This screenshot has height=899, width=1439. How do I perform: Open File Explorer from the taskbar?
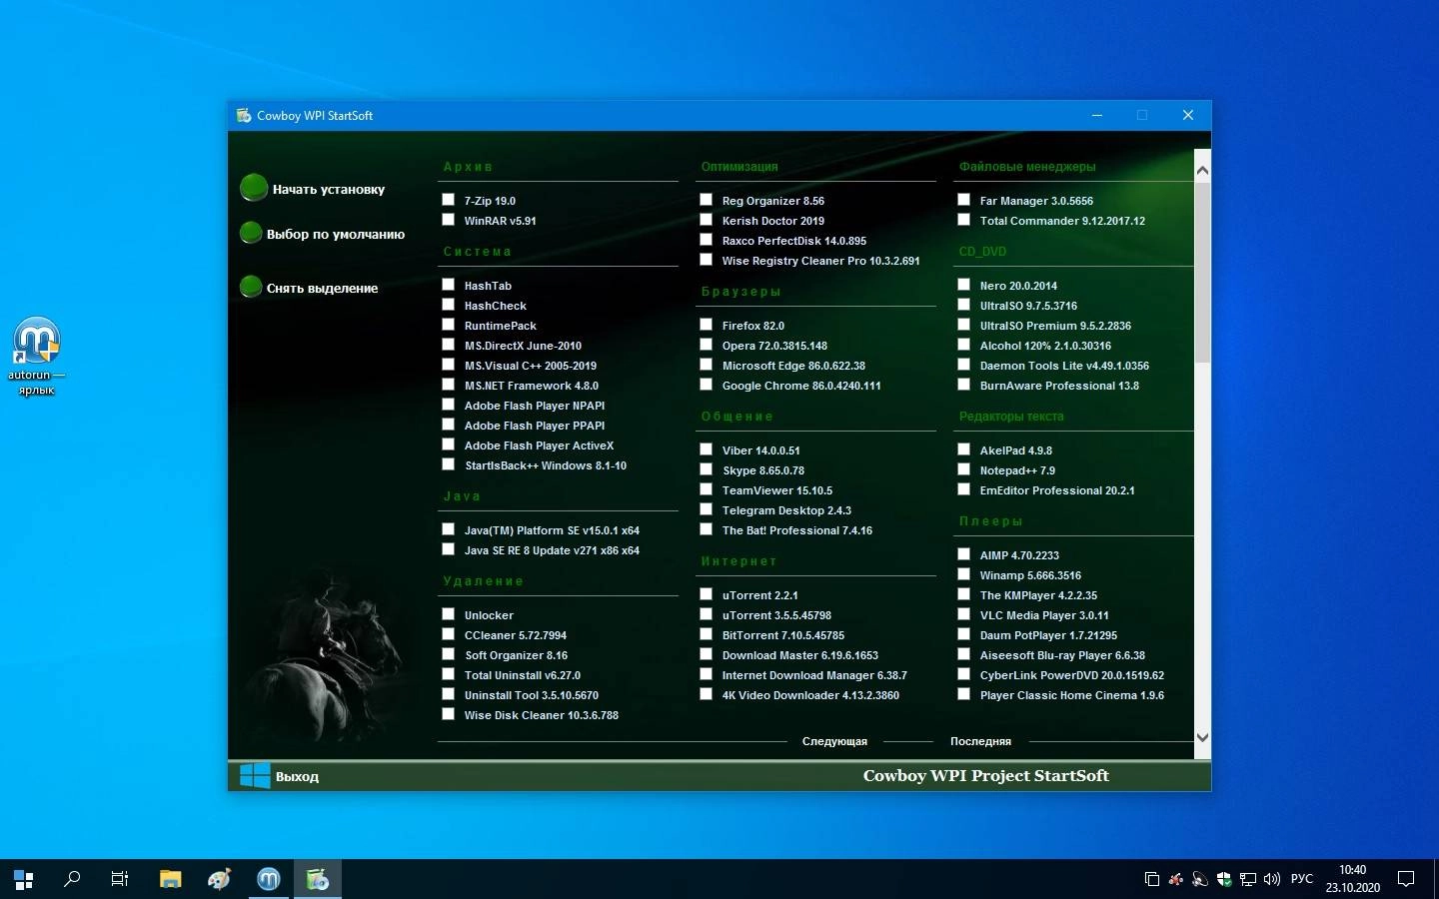(171, 879)
